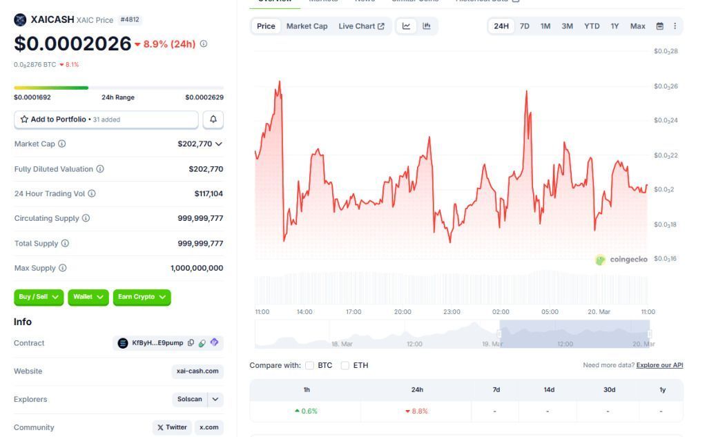The image size is (707, 437).
Task: Expand the Explorers dropdown arrow
Action: [215, 399]
